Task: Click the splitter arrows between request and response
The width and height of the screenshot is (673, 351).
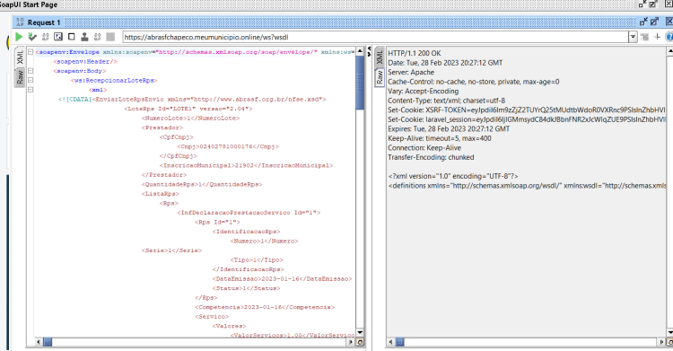Action: click(369, 51)
